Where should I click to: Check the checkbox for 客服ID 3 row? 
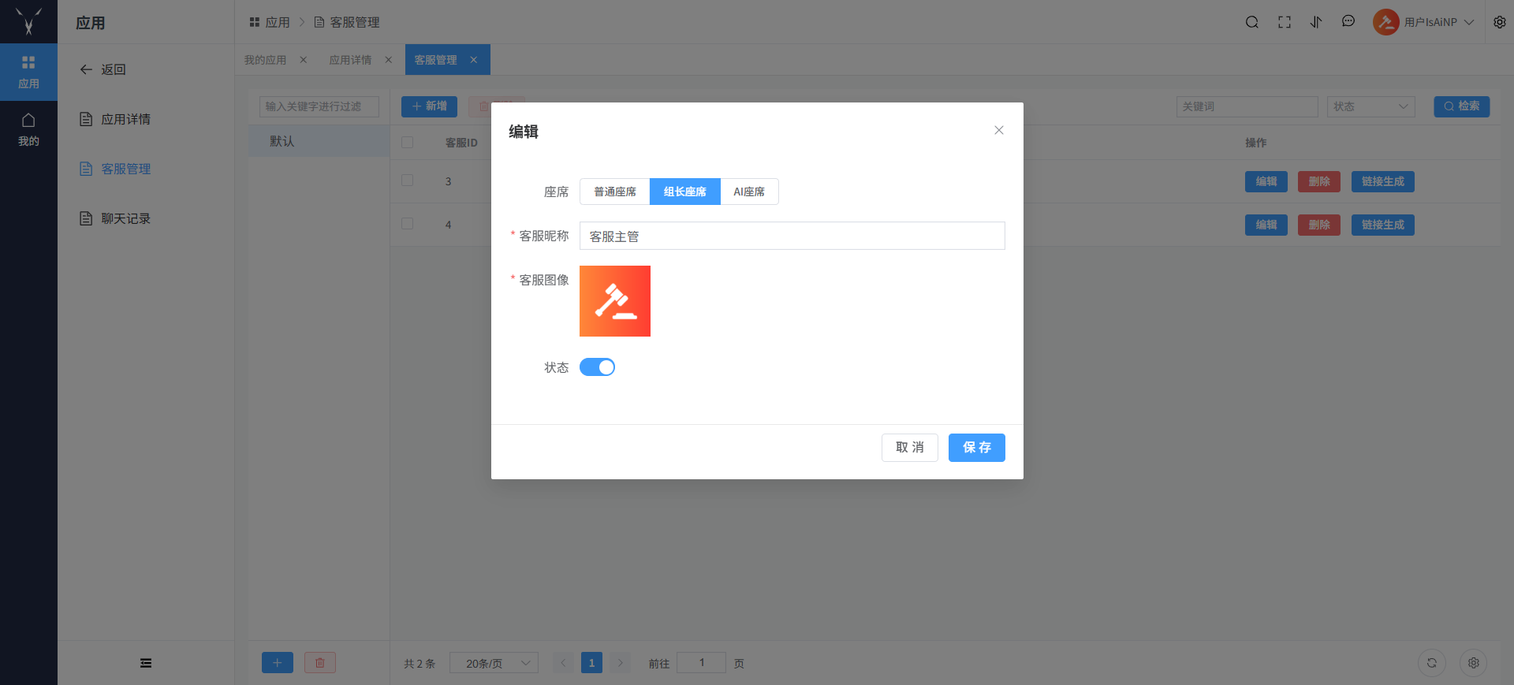[x=408, y=181]
